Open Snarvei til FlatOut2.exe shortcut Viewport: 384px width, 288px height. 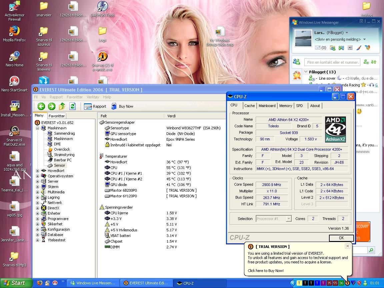(x=14, y=136)
